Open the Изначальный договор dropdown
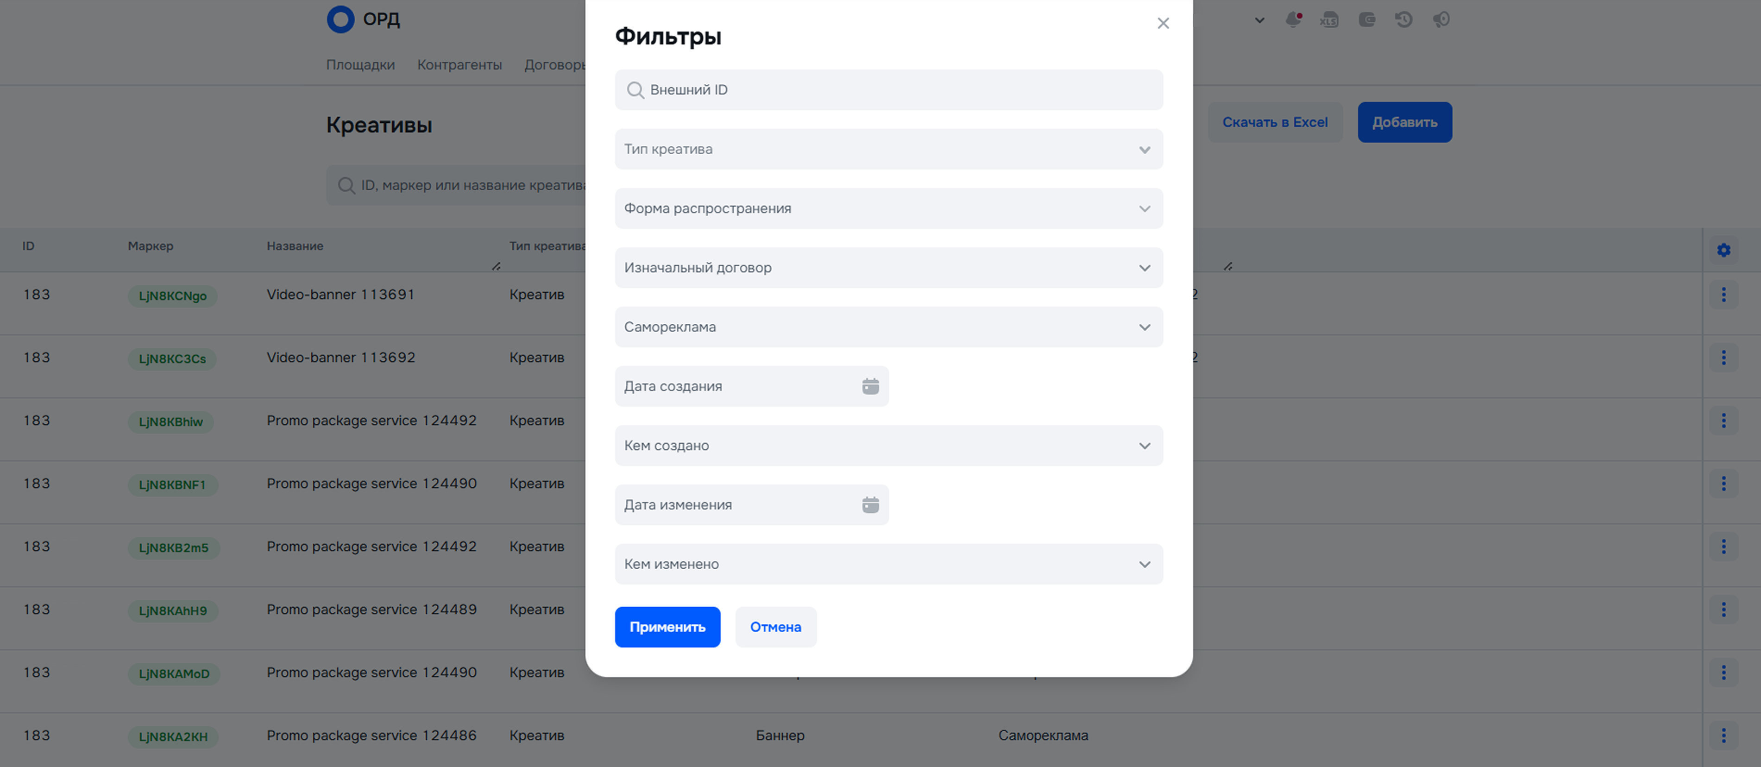 click(889, 268)
